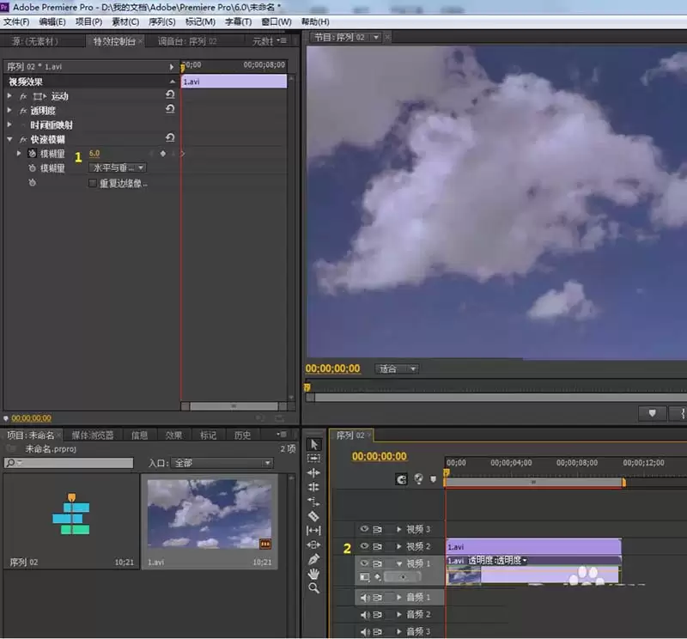Open effect controls panel menu
Screen dimensions: 687x639
[282, 40]
